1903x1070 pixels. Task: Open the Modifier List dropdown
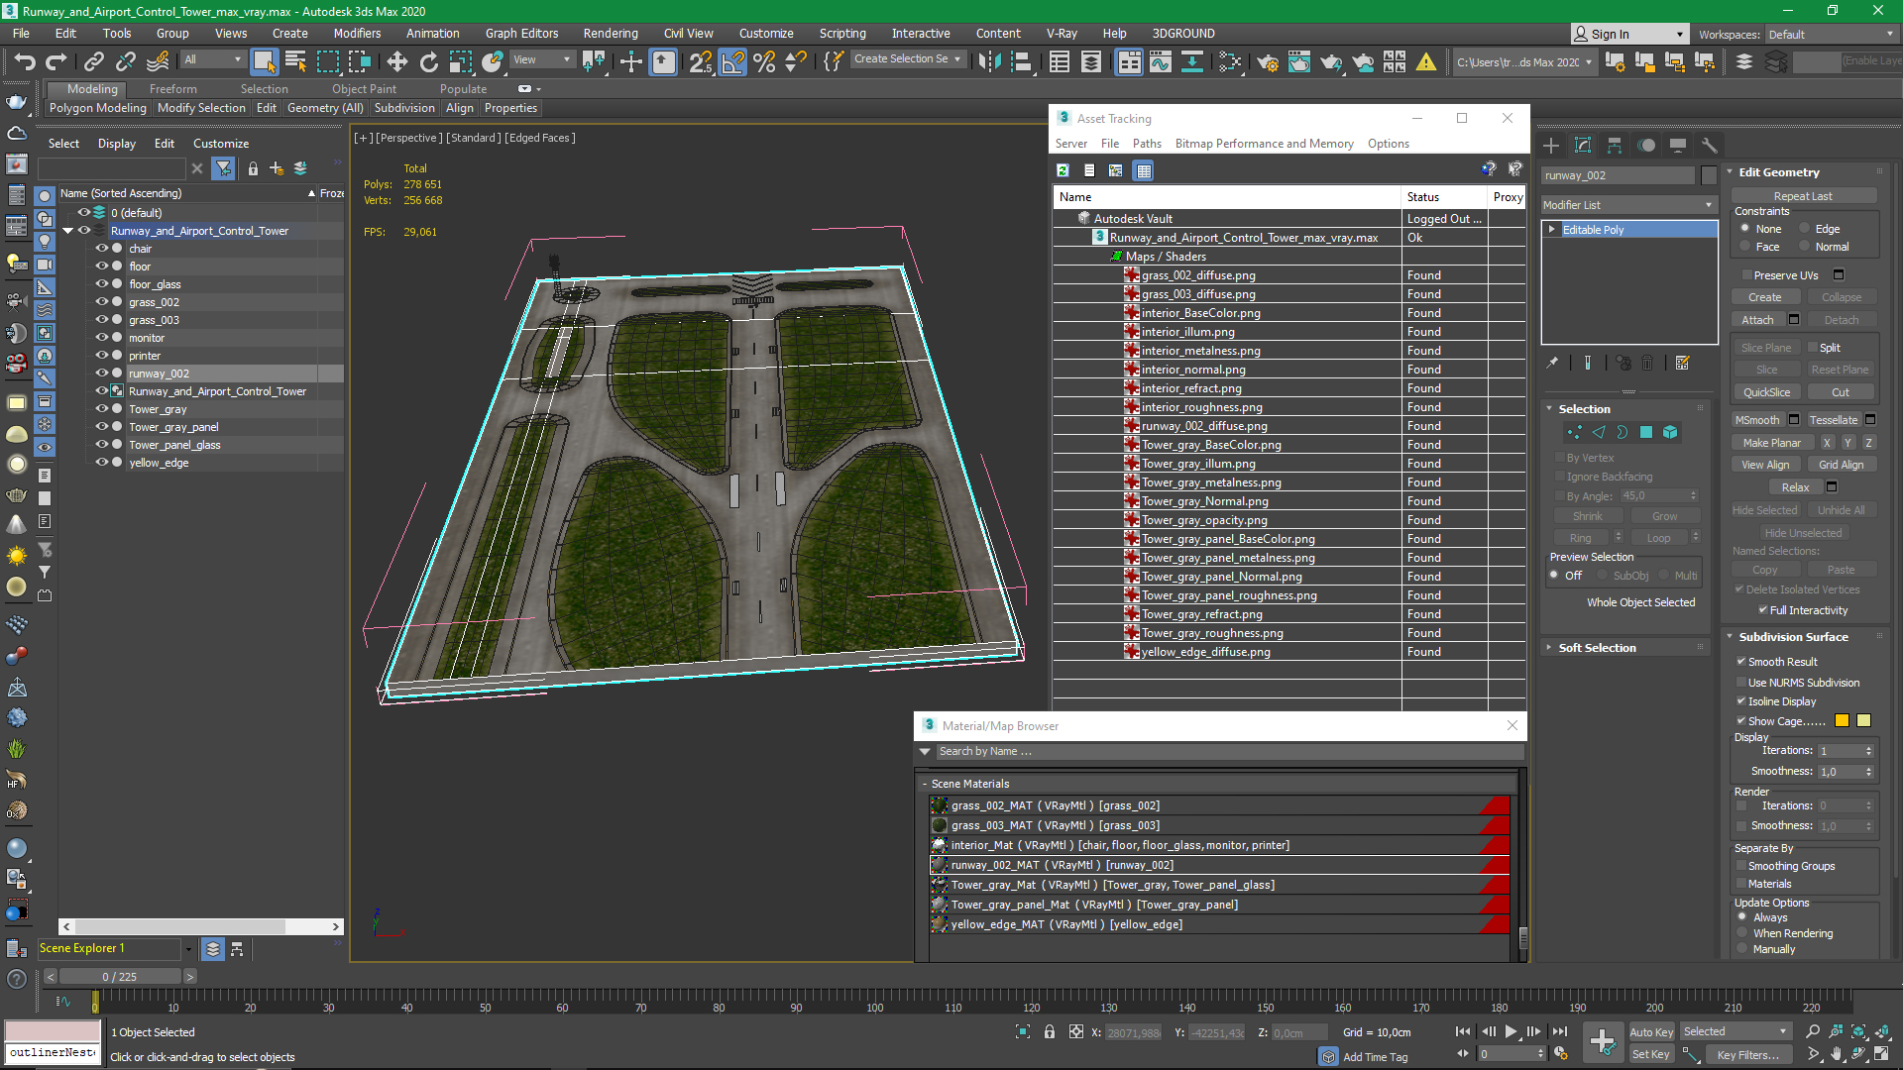point(1628,205)
